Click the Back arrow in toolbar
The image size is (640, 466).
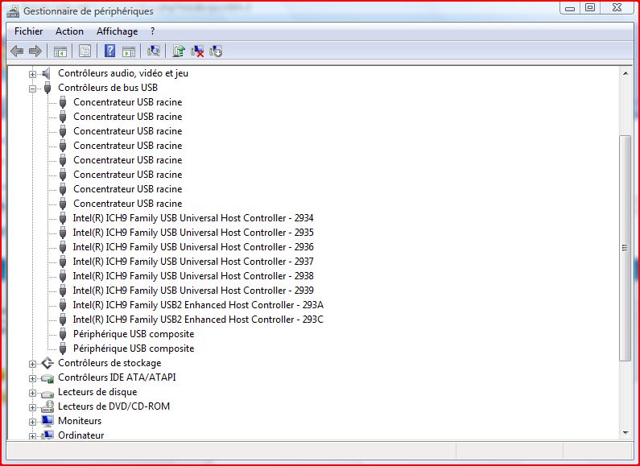click(x=17, y=51)
